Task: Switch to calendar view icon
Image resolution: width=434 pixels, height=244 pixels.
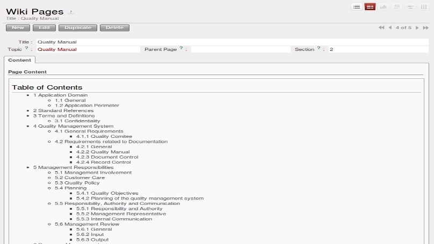Action: (397, 6)
